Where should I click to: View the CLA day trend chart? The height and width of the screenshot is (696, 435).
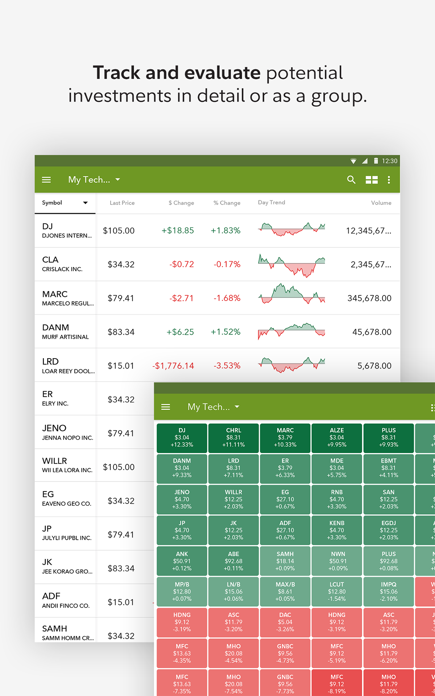(291, 265)
